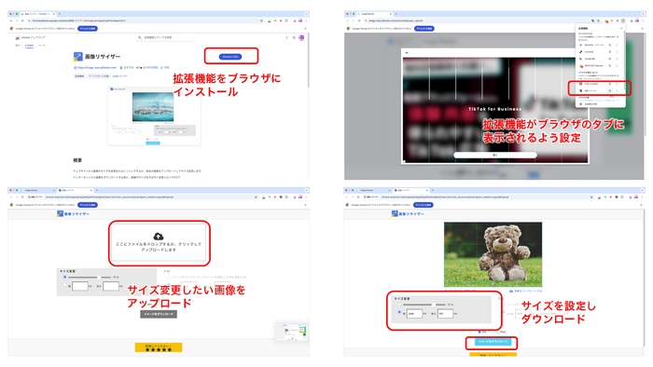Click the 画像リサイザー logo icon on the upload page
The image size is (653, 367).
pyautogui.click(x=60, y=213)
